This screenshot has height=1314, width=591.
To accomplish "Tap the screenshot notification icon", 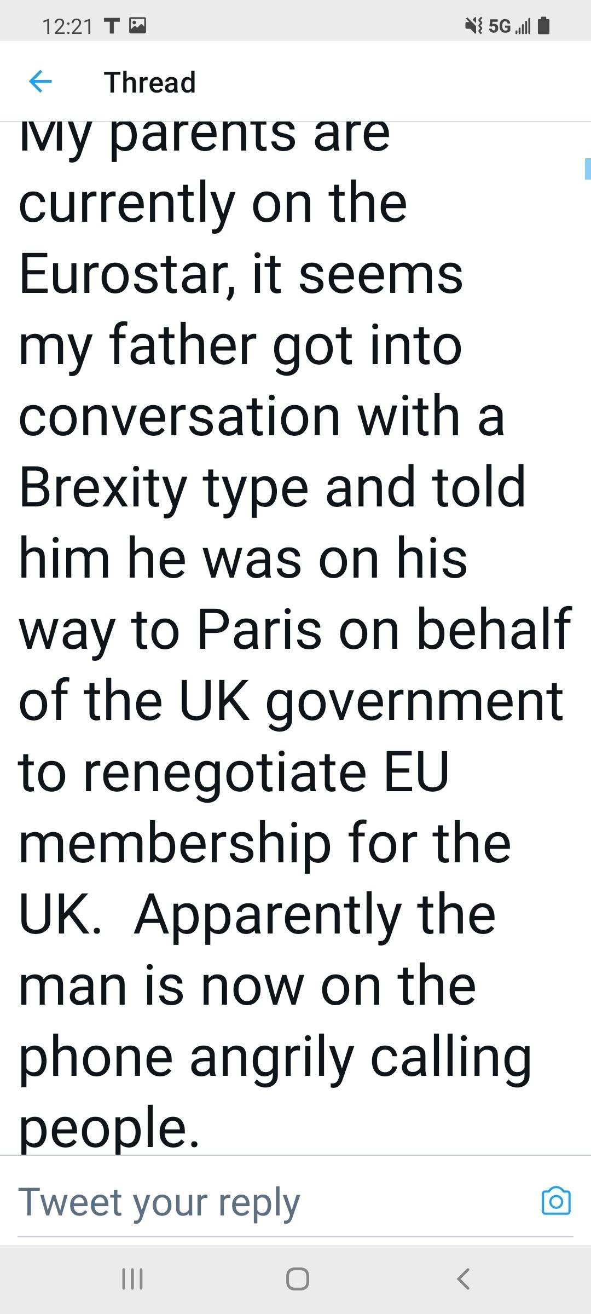I will (x=138, y=25).
